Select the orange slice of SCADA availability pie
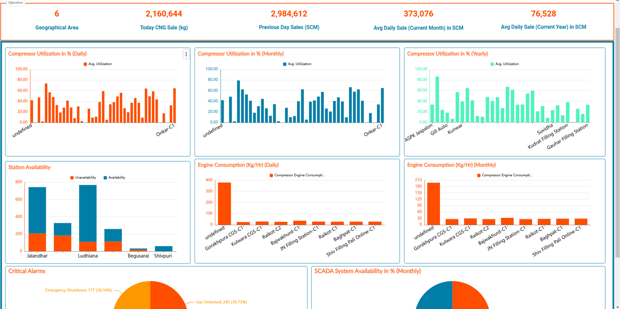The height and width of the screenshot is (309, 620). tap(469, 297)
